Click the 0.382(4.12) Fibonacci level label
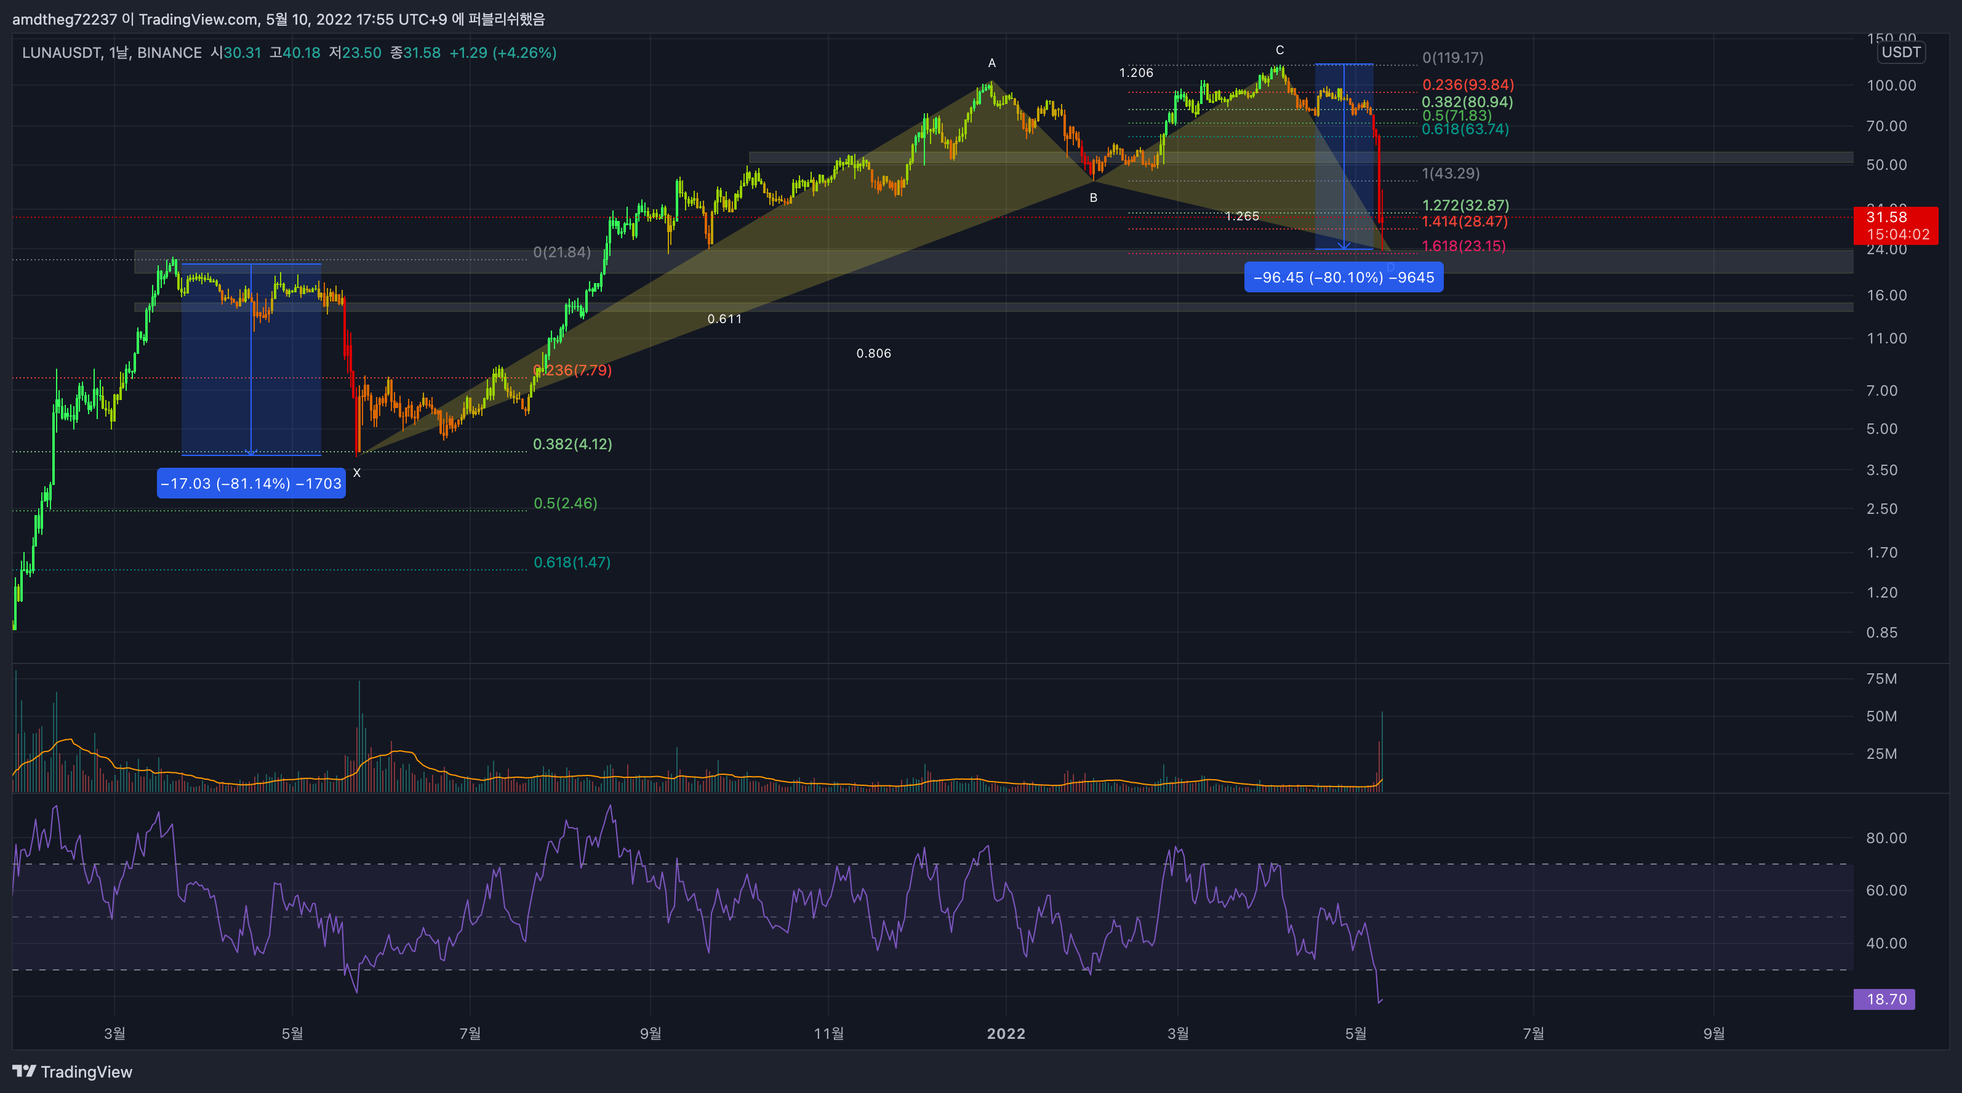Viewport: 1962px width, 1093px height. pyautogui.click(x=572, y=444)
